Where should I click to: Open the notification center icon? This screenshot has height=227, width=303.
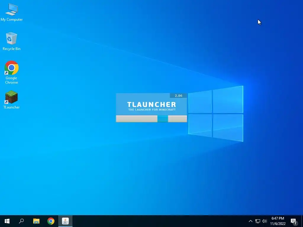pyautogui.click(x=294, y=221)
